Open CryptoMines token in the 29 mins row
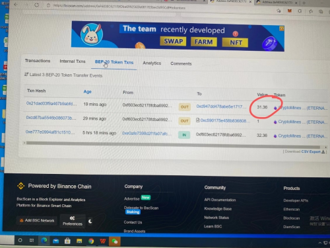This screenshot has height=248, width=330. click(x=302, y=122)
